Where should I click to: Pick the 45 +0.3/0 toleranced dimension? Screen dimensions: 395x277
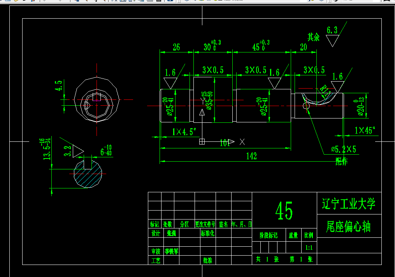click(261, 45)
